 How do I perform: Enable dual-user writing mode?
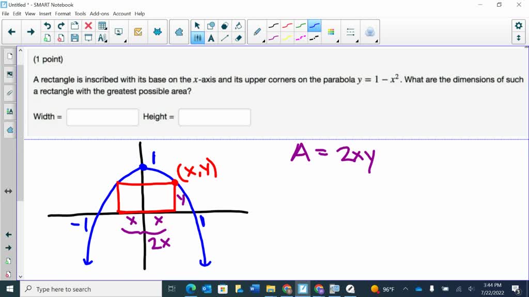198,37
